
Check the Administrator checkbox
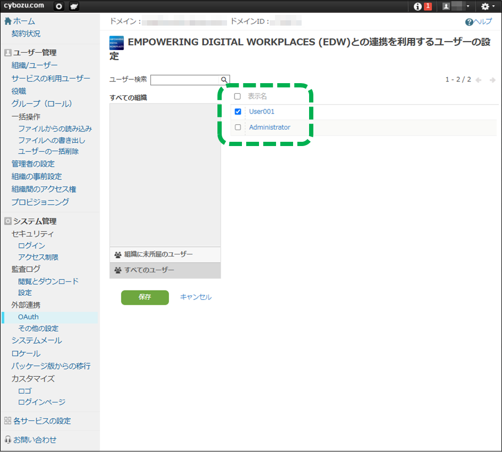tap(238, 127)
